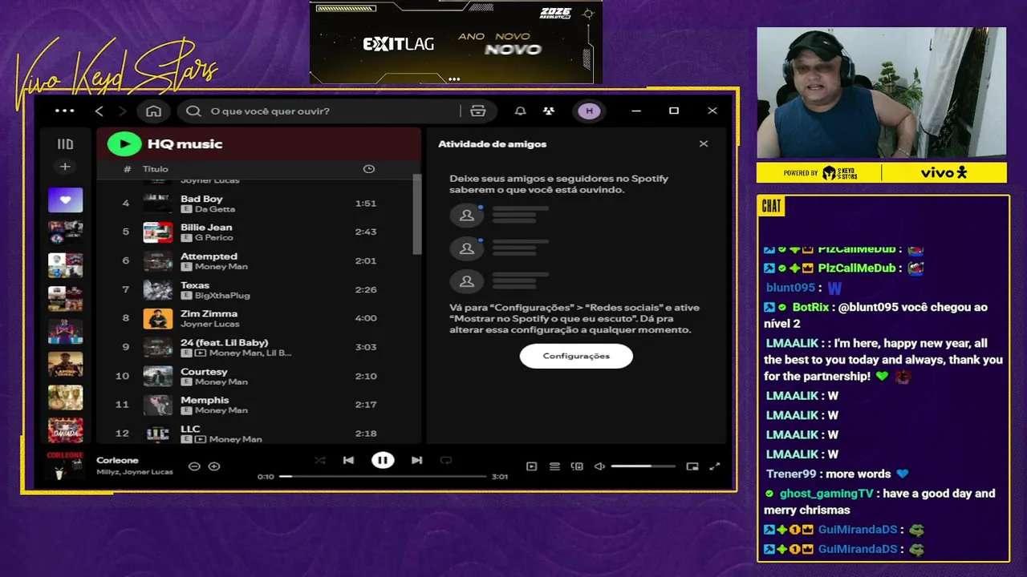The image size is (1027, 577).
Task: Open the Liked Songs heart tile
Action: [x=65, y=200]
